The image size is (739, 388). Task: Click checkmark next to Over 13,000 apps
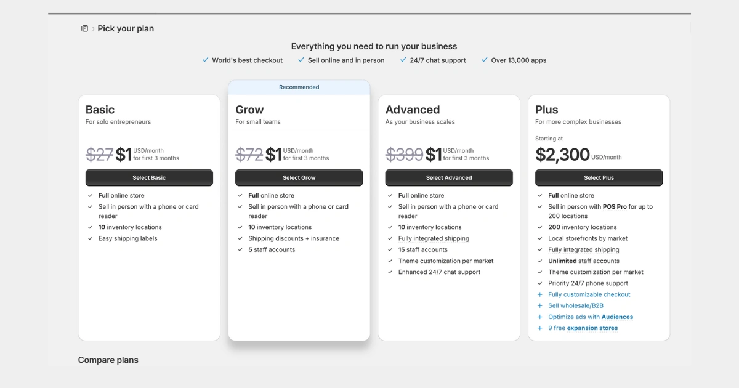click(x=485, y=60)
